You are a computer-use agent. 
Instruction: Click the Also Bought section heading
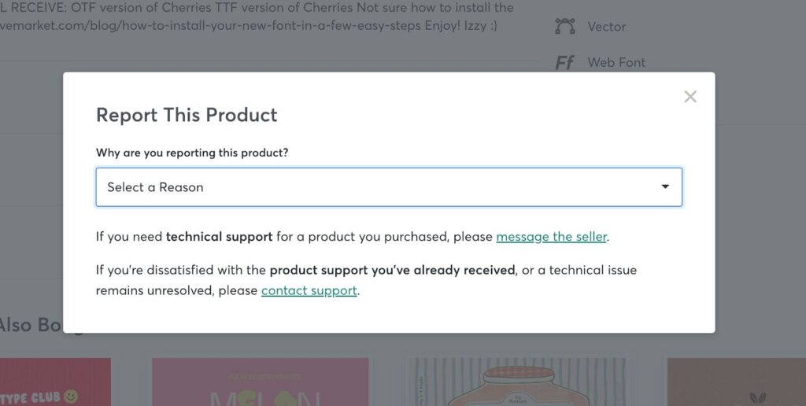[x=31, y=324]
